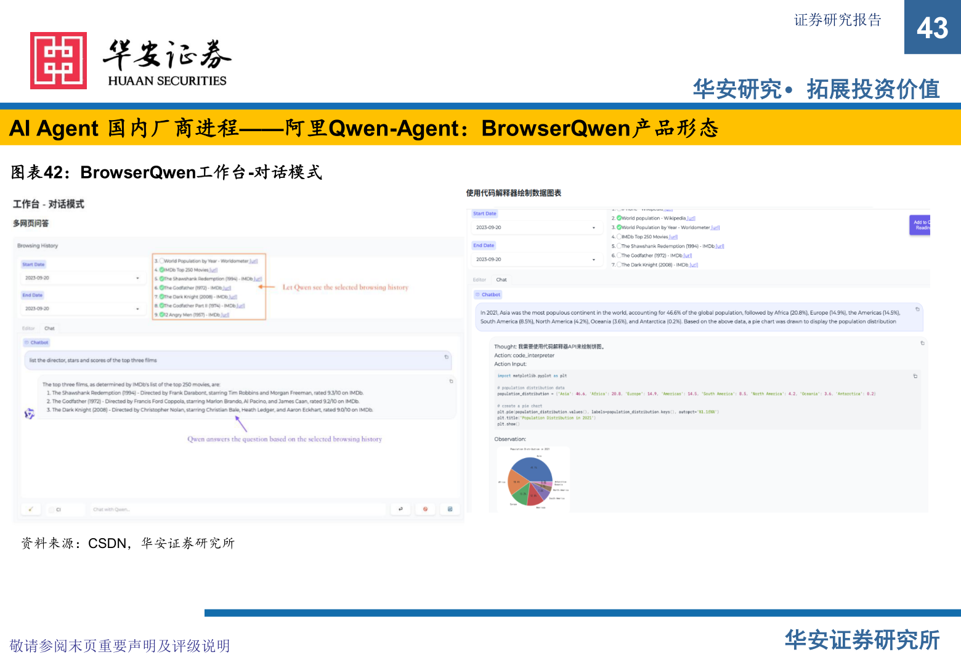Click '3. The Dark Knight (2008) - Directed by' answer line
This screenshot has width=961, height=665.
pos(209,409)
